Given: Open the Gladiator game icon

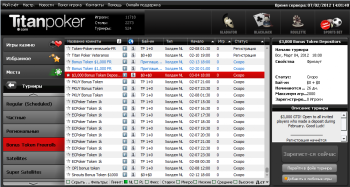Looking at the screenshot, I should tap(228, 23).
